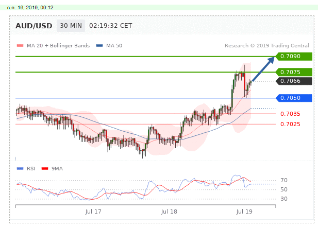Click the 9MA red legend swatch
Image resolution: width=318 pixels, height=229 pixels.
pyautogui.click(x=45, y=169)
